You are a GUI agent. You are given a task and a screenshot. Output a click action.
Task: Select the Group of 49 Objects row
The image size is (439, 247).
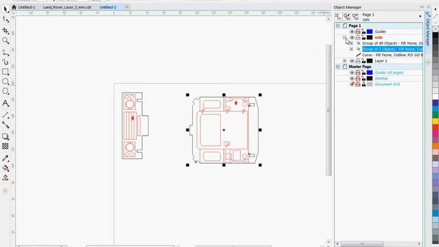(392, 43)
